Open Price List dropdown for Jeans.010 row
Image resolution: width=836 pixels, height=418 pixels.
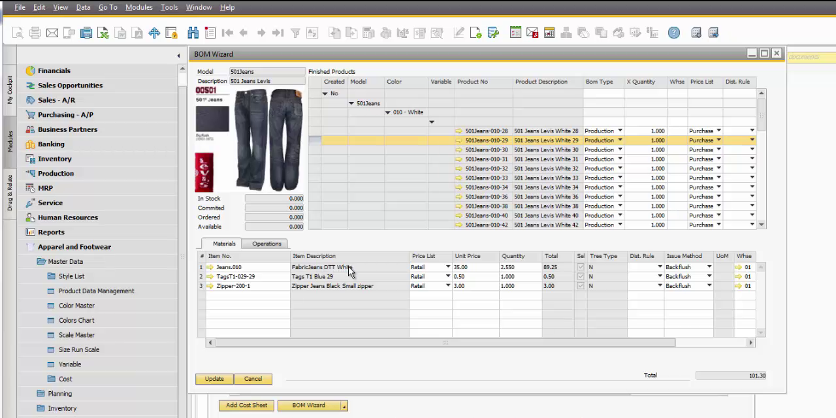(448, 267)
